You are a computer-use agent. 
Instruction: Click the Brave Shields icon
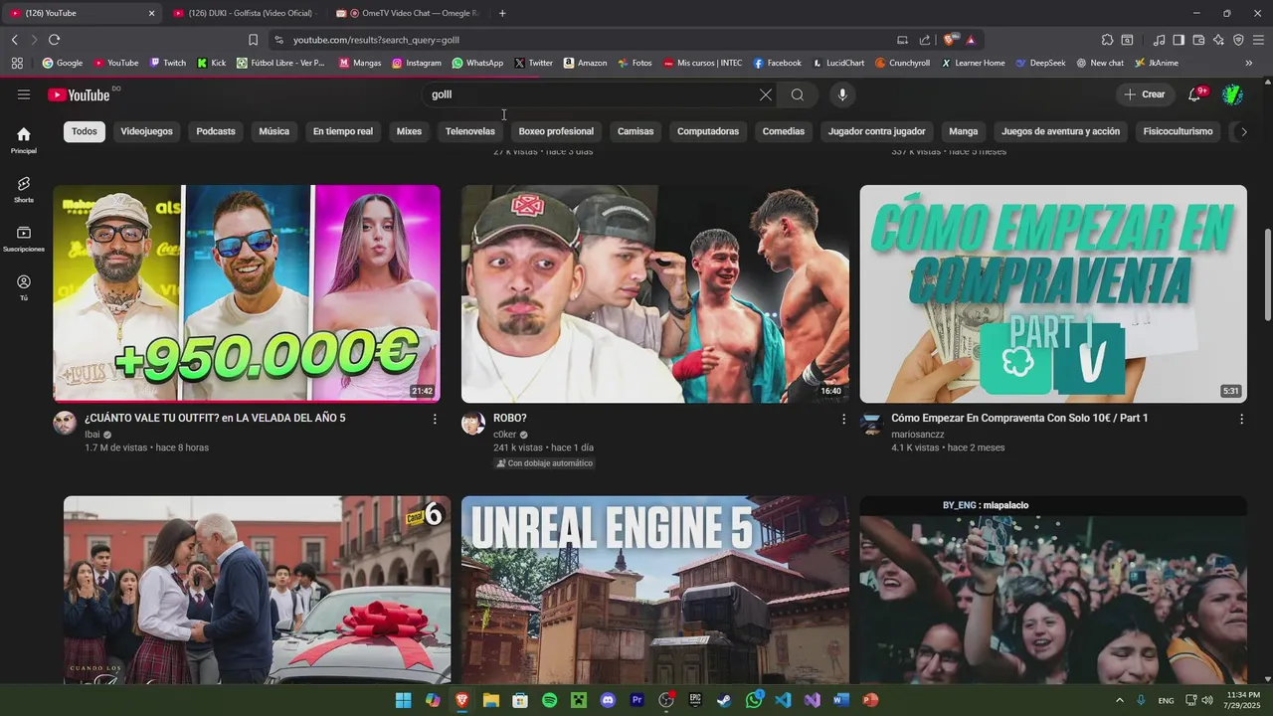click(x=950, y=40)
